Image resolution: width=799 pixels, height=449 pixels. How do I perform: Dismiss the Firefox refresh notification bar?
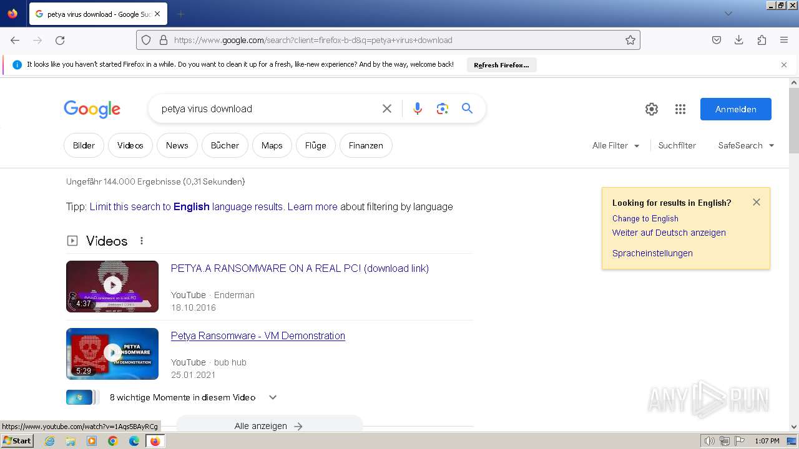point(784,65)
